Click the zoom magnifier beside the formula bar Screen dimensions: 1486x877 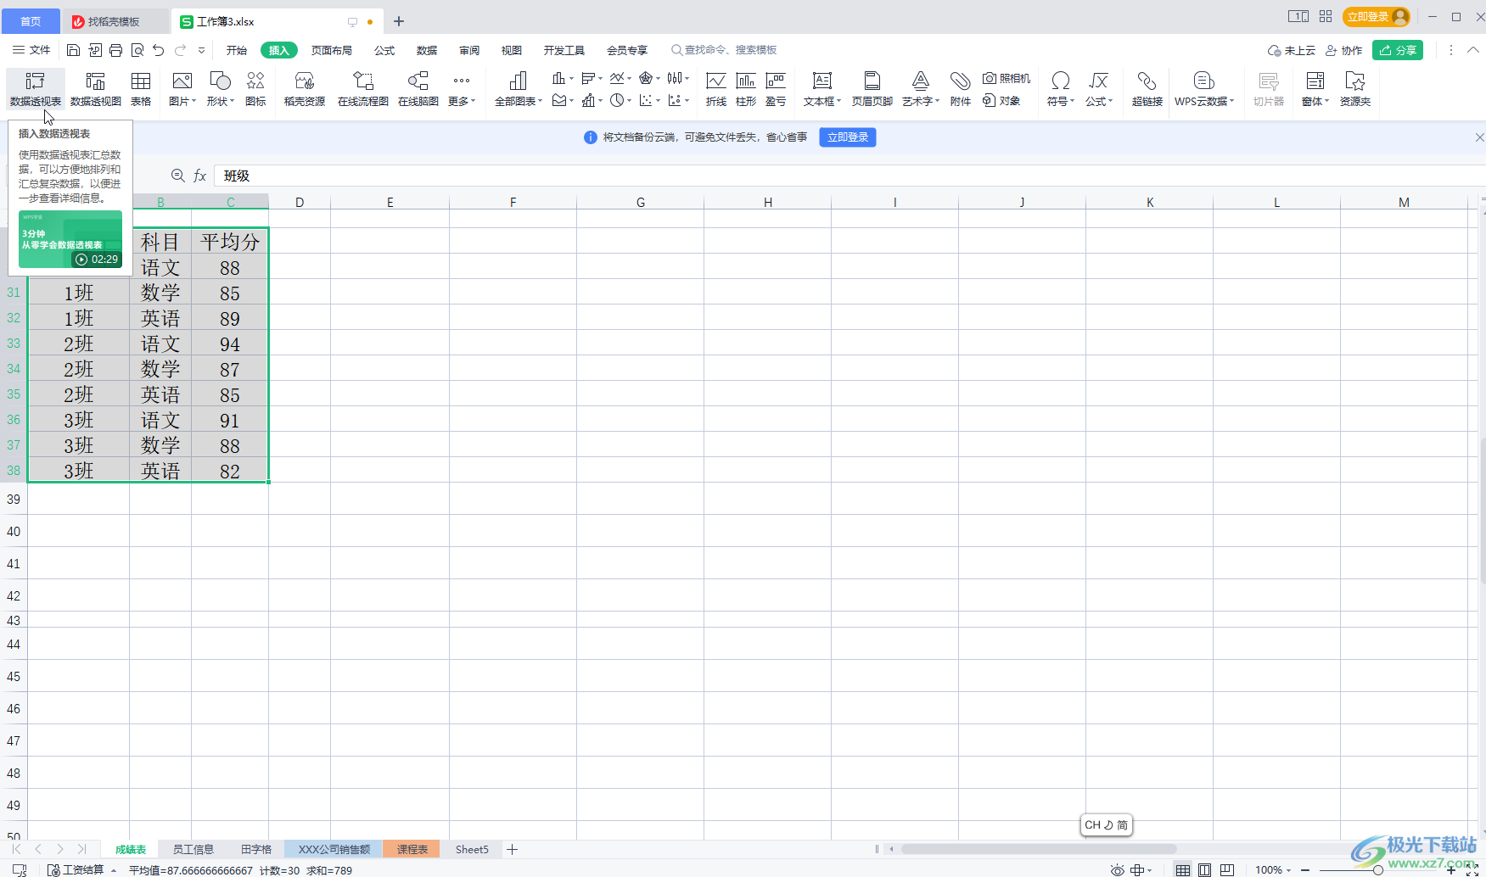click(x=178, y=176)
